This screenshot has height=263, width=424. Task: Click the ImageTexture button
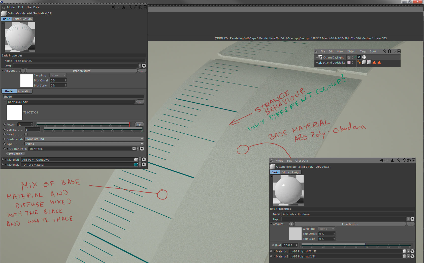82,71
